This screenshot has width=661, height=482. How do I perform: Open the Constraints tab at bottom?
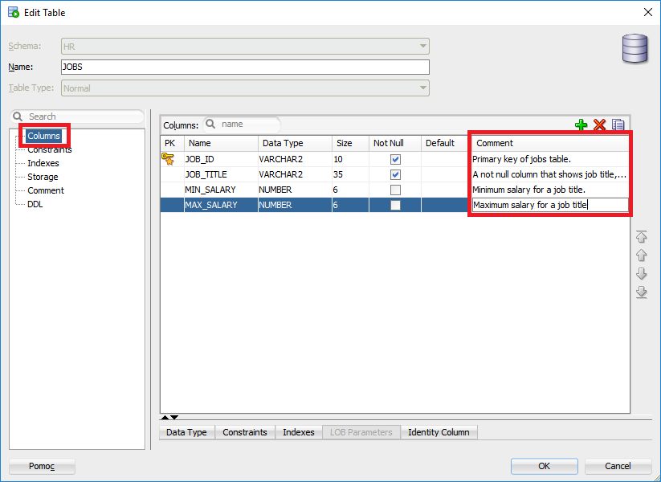(244, 432)
